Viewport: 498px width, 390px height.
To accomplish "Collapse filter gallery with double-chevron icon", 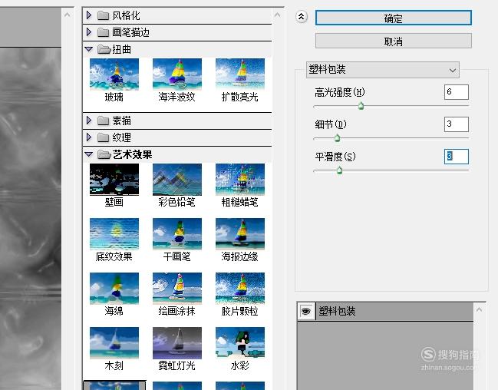I will coord(302,17).
